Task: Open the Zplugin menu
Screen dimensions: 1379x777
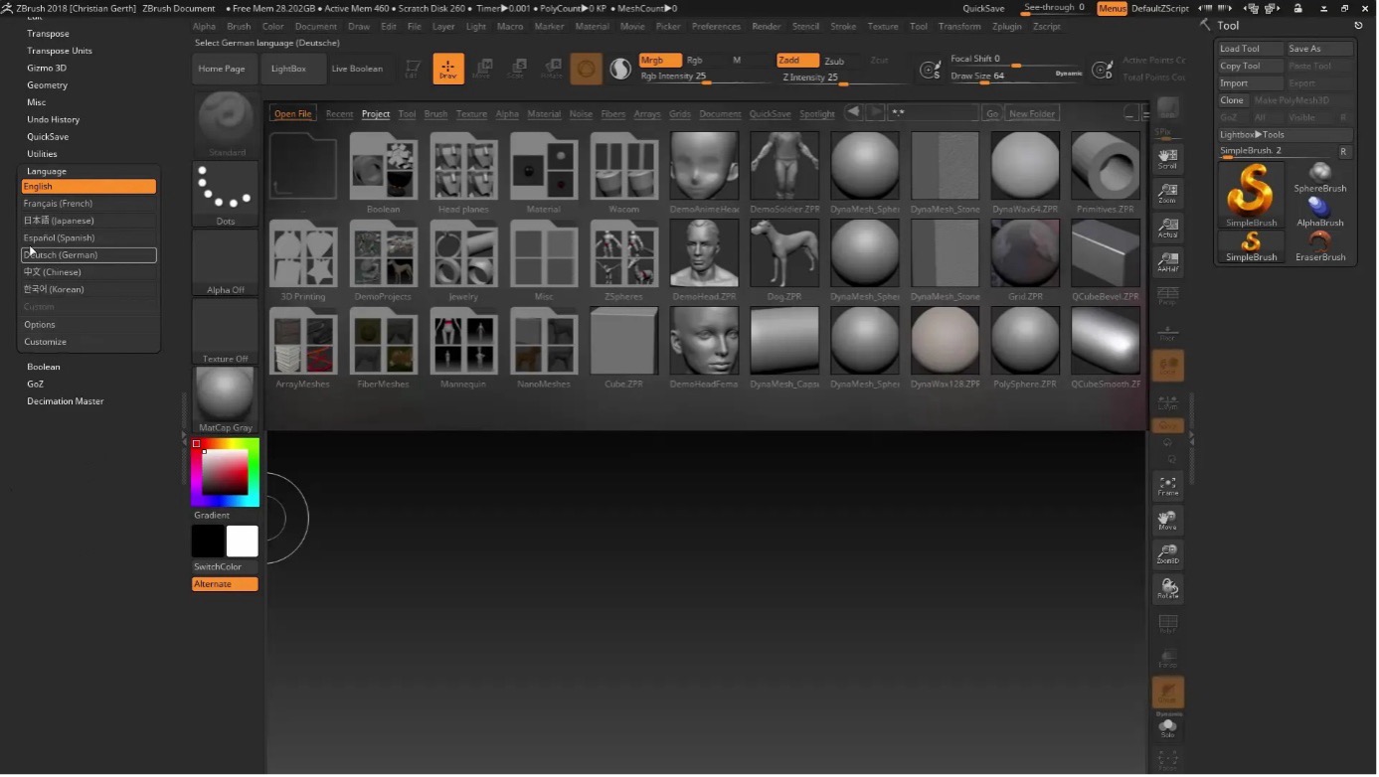Action: click(1006, 27)
